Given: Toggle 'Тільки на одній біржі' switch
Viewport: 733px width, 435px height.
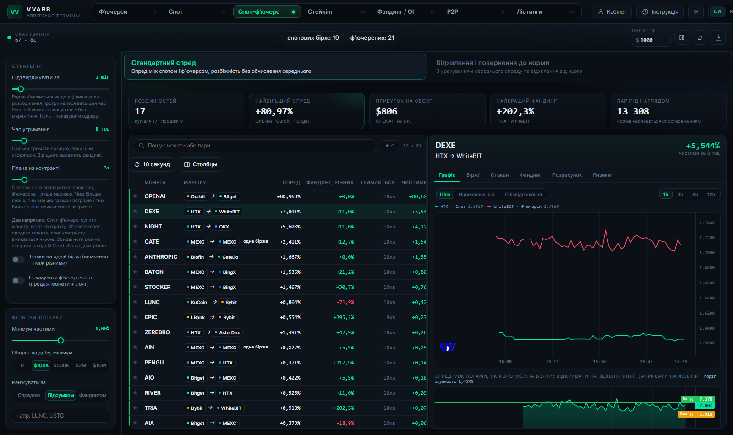Looking at the screenshot, I should [18, 260].
